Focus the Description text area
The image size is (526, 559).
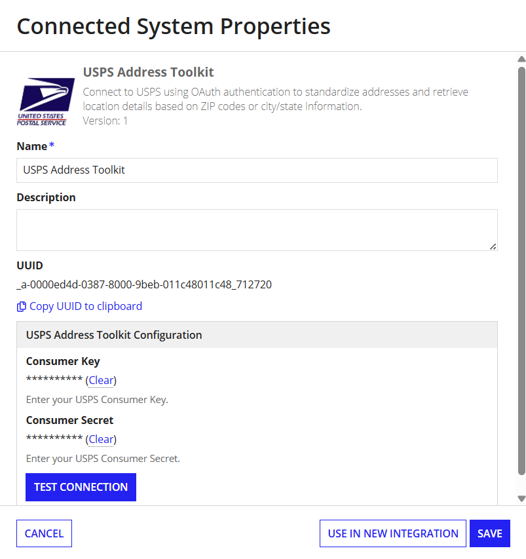257,230
